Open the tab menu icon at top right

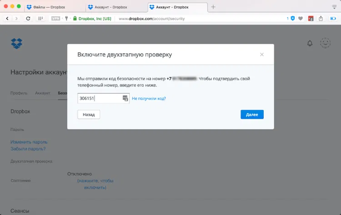pyautogui.click(x=335, y=7)
